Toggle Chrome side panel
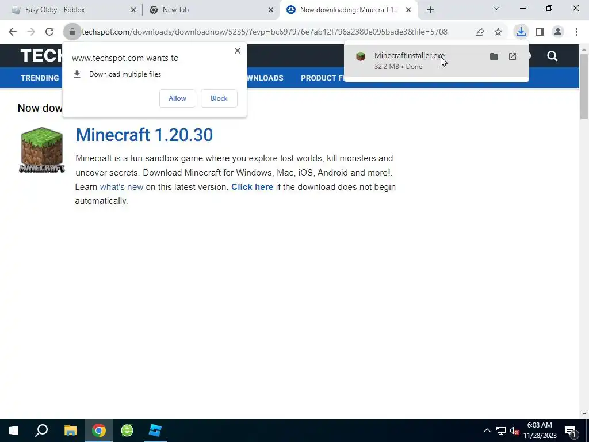 [540, 32]
